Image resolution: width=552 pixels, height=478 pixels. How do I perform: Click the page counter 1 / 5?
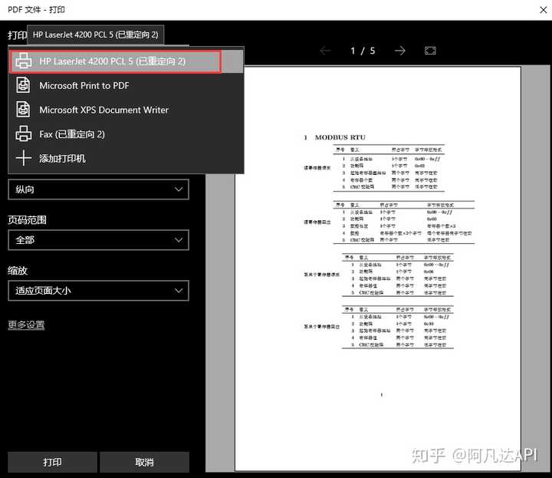[x=363, y=51]
